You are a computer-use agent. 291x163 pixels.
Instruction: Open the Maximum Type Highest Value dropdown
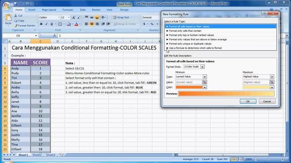pyautogui.click(x=272, y=77)
